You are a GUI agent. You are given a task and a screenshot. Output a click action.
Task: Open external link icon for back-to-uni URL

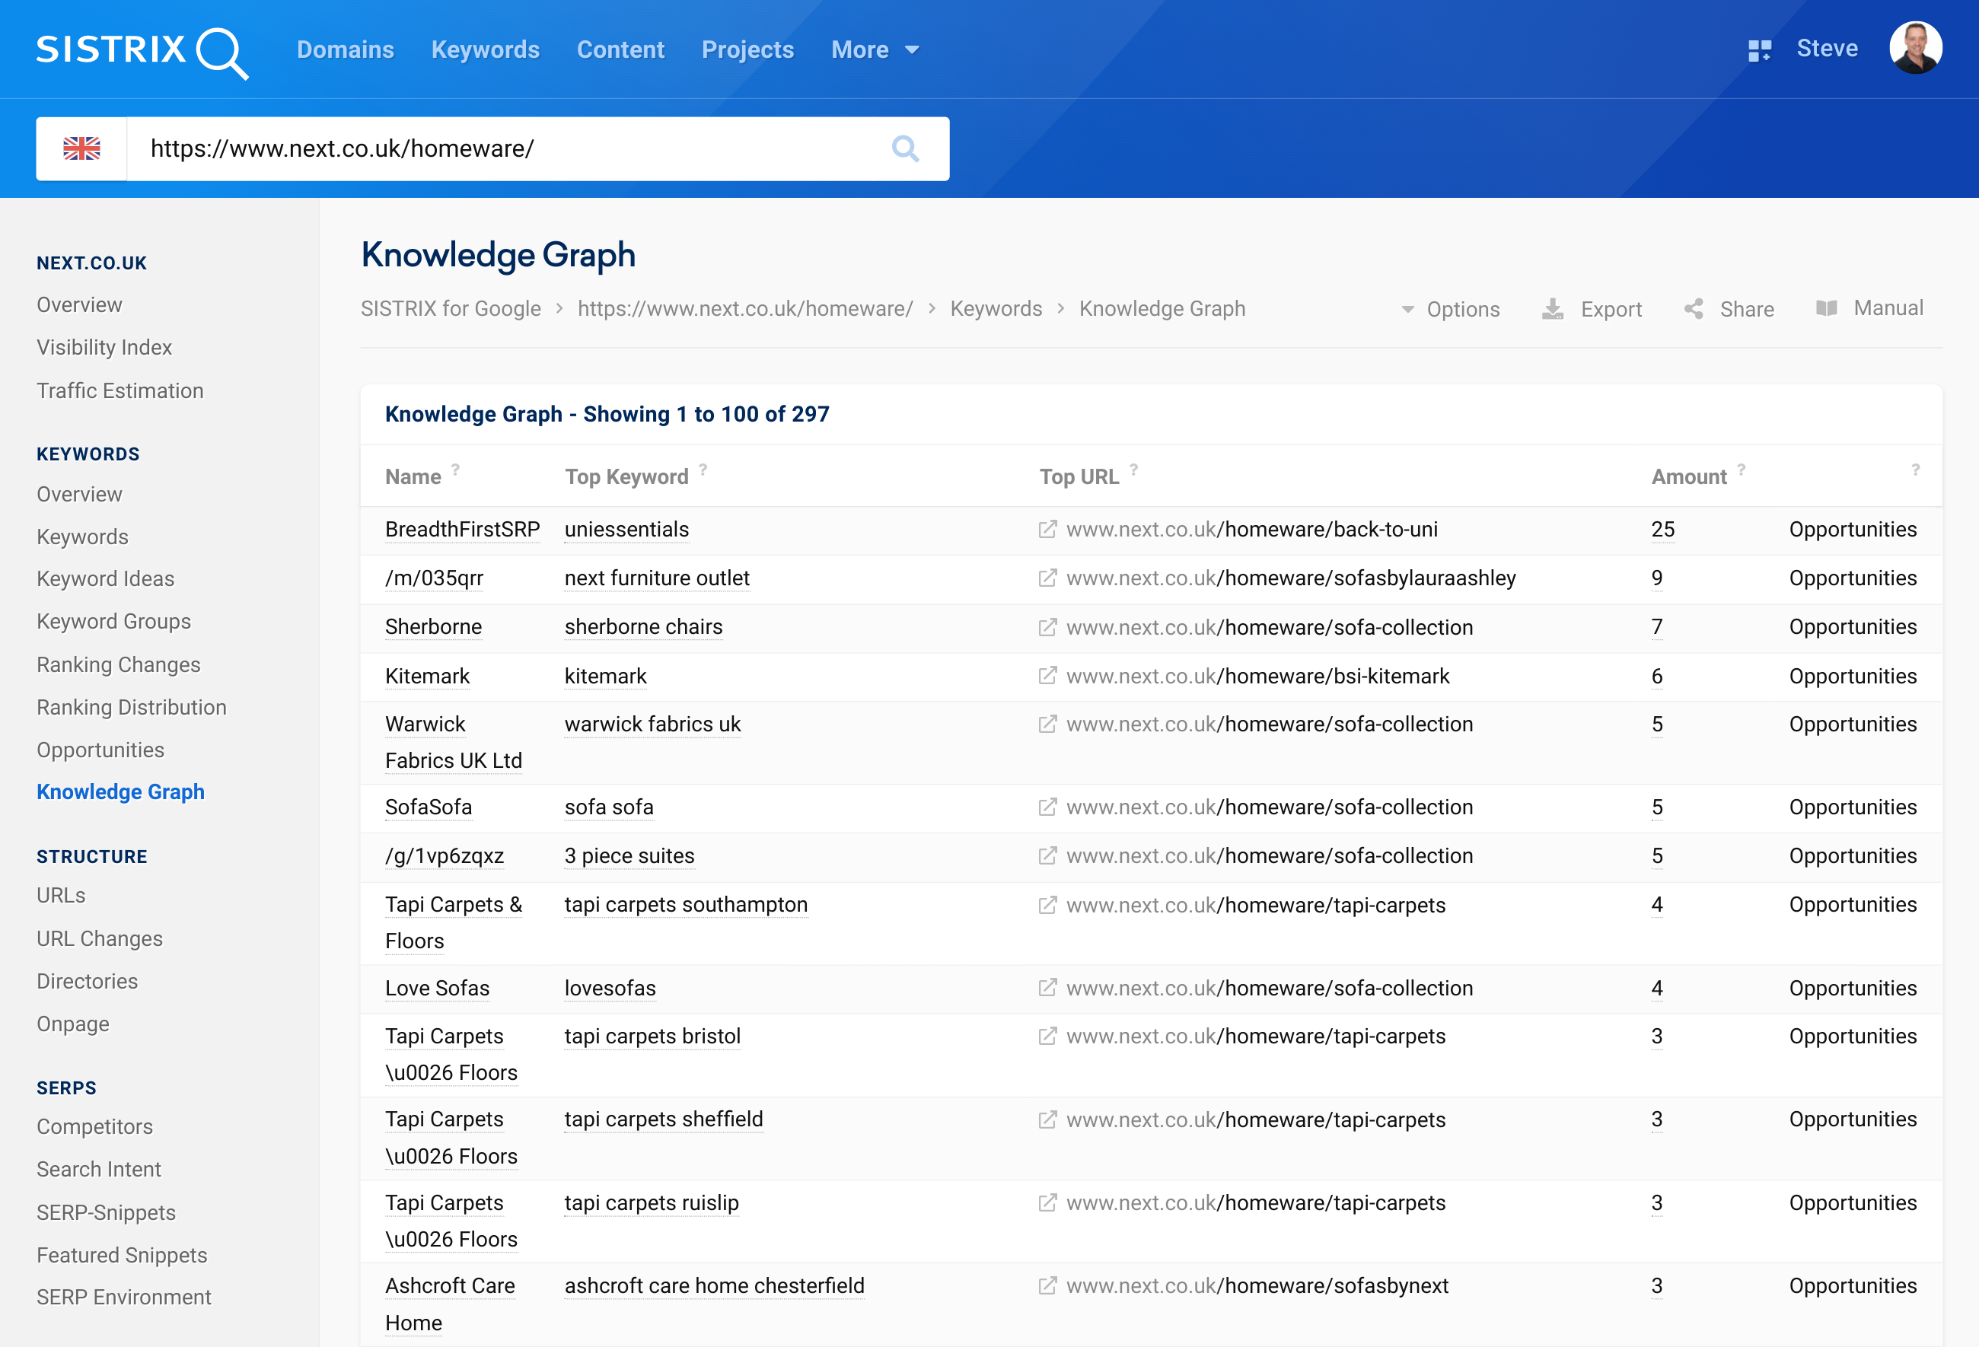tap(1047, 530)
